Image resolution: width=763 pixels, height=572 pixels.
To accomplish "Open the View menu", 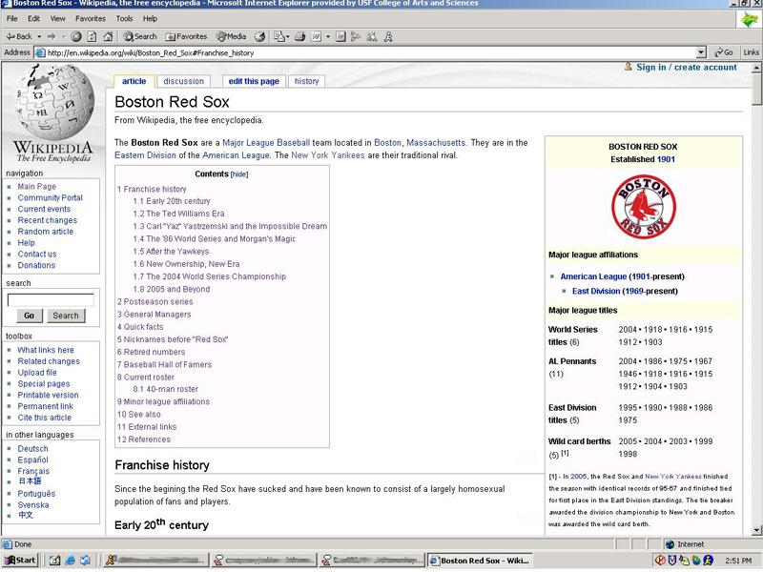I will click(57, 18).
